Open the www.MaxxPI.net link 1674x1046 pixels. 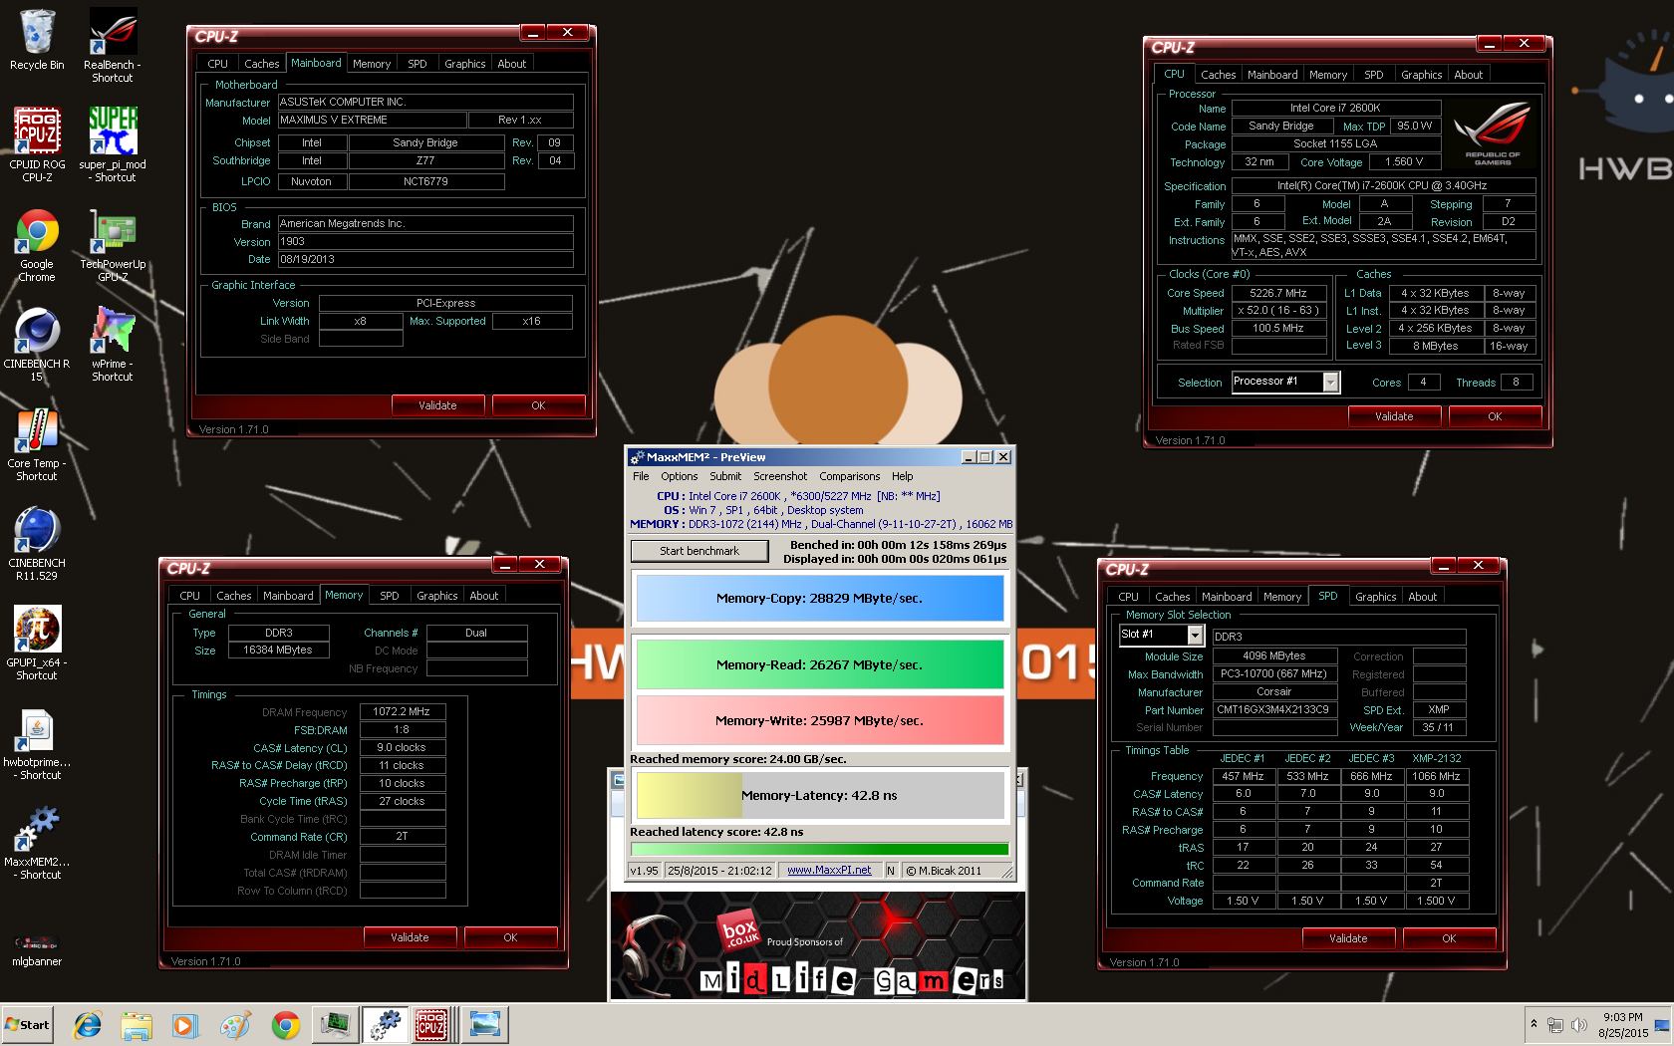[x=829, y=871]
